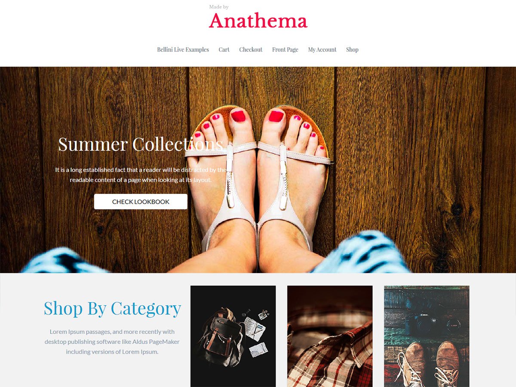The width and height of the screenshot is (516, 387).
Task: Click the Lorem Ipsum category description
Action: pos(112,342)
